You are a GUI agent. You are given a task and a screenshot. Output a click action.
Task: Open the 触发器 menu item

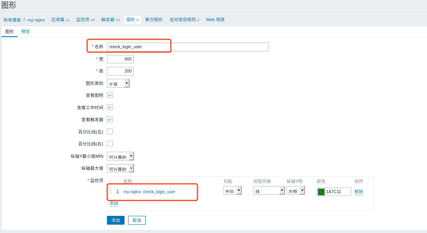tap(108, 19)
